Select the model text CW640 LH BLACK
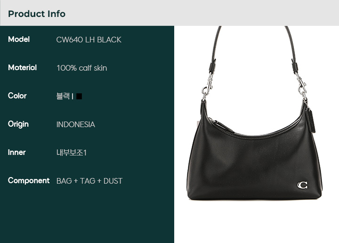This screenshot has height=243, width=339. coord(89,40)
